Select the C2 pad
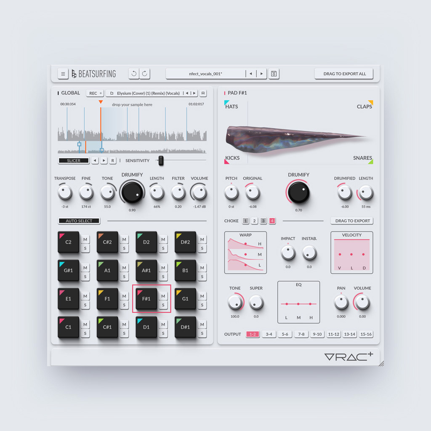The width and height of the screenshot is (431, 431). tap(69, 242)
